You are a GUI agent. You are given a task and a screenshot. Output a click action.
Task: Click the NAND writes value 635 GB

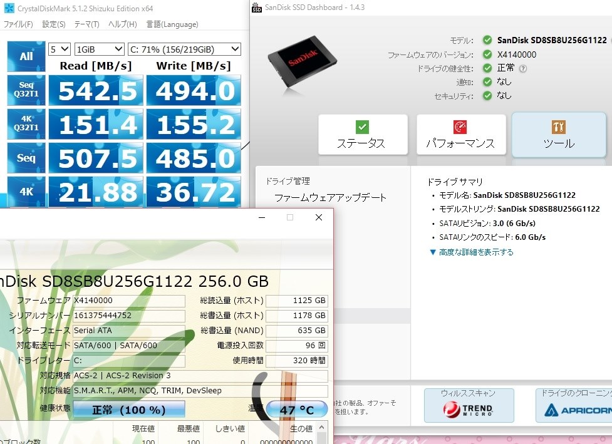[297, 331]
